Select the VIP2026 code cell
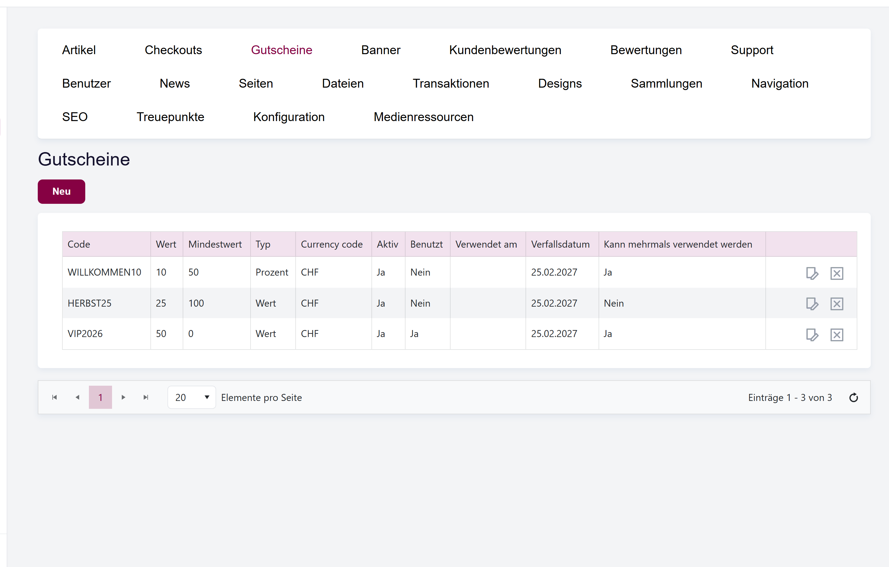Viewport: 889px width, 567px height. (x=106, y=333)
